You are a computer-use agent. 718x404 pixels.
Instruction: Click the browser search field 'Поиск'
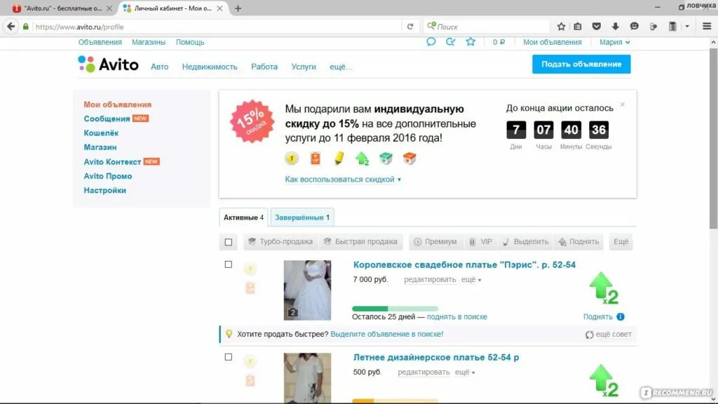[x=487, y=27]
